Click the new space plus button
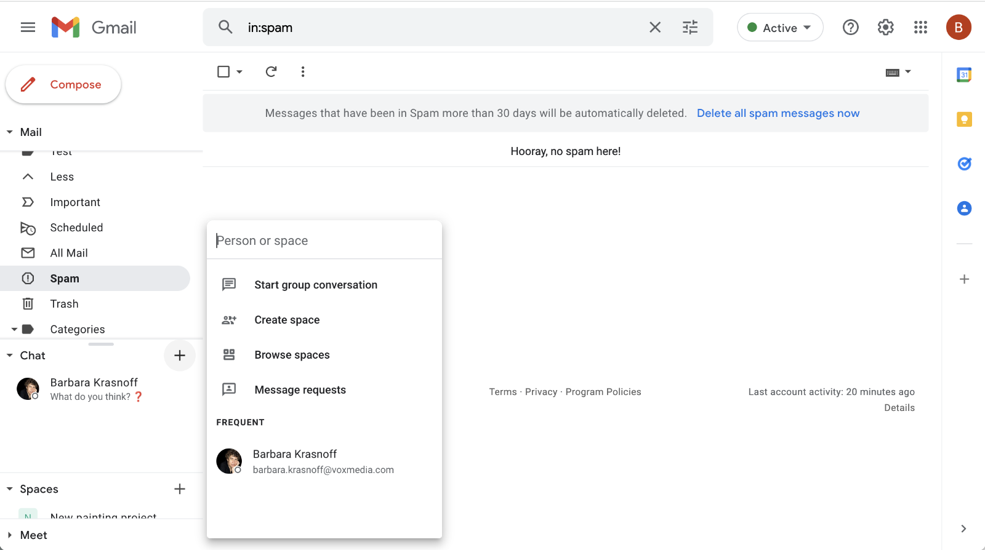Image resolution: width=985 pixels, height=550 pixels. coord(180,489)
